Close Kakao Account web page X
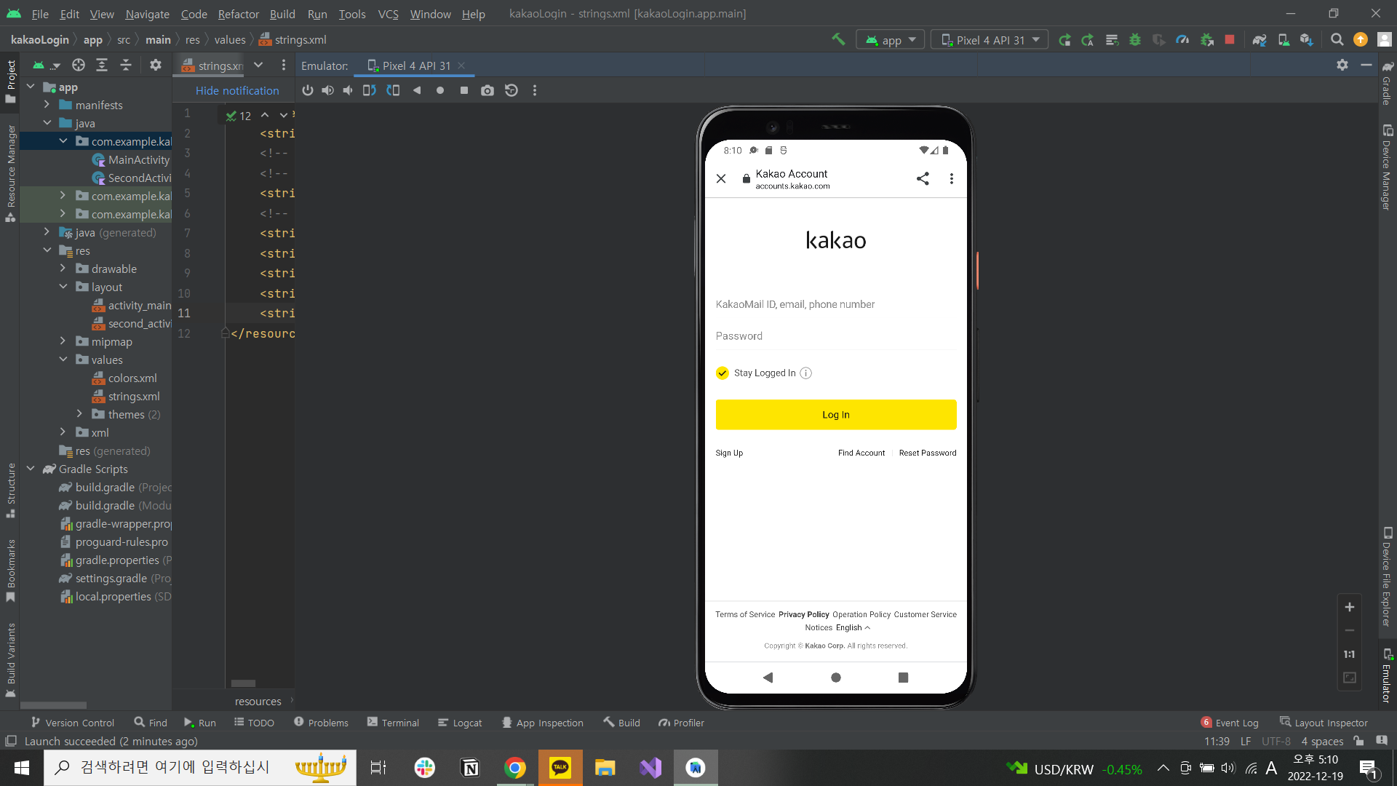The image size is (1397, 786). pos(721,178)
